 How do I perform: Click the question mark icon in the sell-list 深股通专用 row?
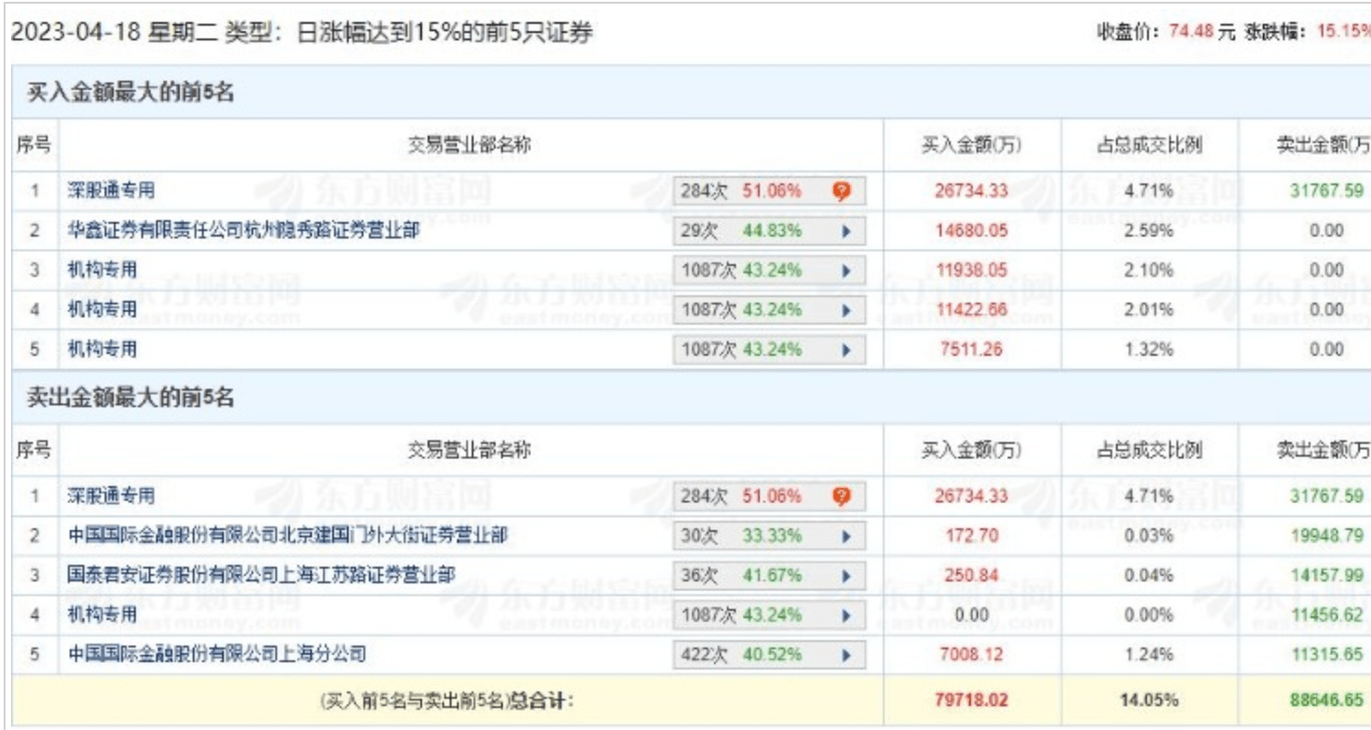(842, 497)
